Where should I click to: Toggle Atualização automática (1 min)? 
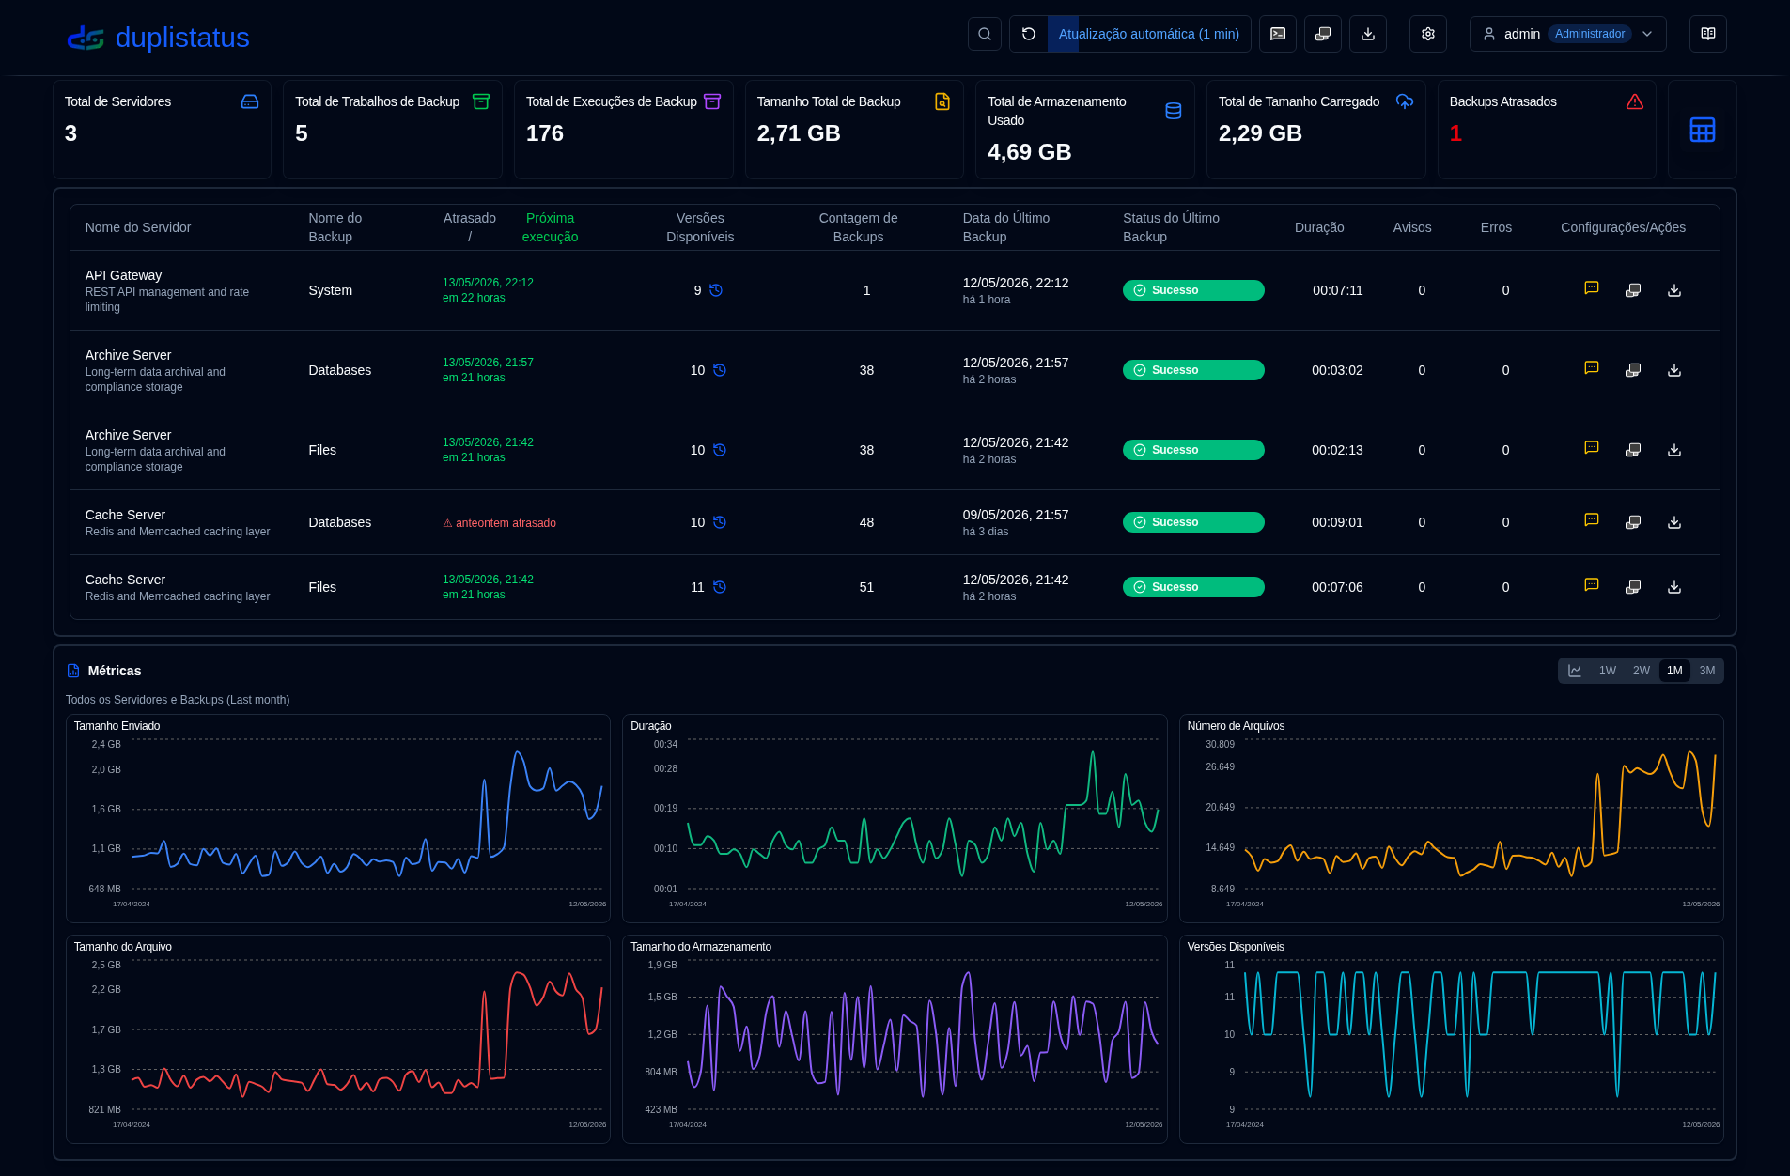tap(1149, 34)
